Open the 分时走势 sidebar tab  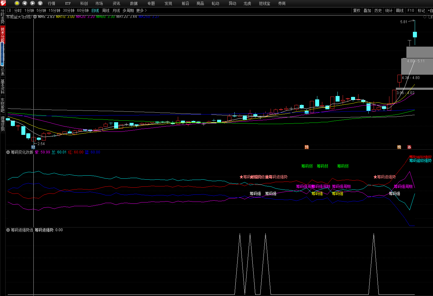pyautogui.click(x=2, y=16)
